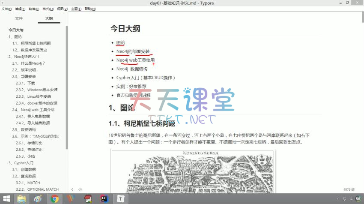Screen dimensions: 364x204
Task: Open the 文件(F) menu
Action: tap(7, 9)
